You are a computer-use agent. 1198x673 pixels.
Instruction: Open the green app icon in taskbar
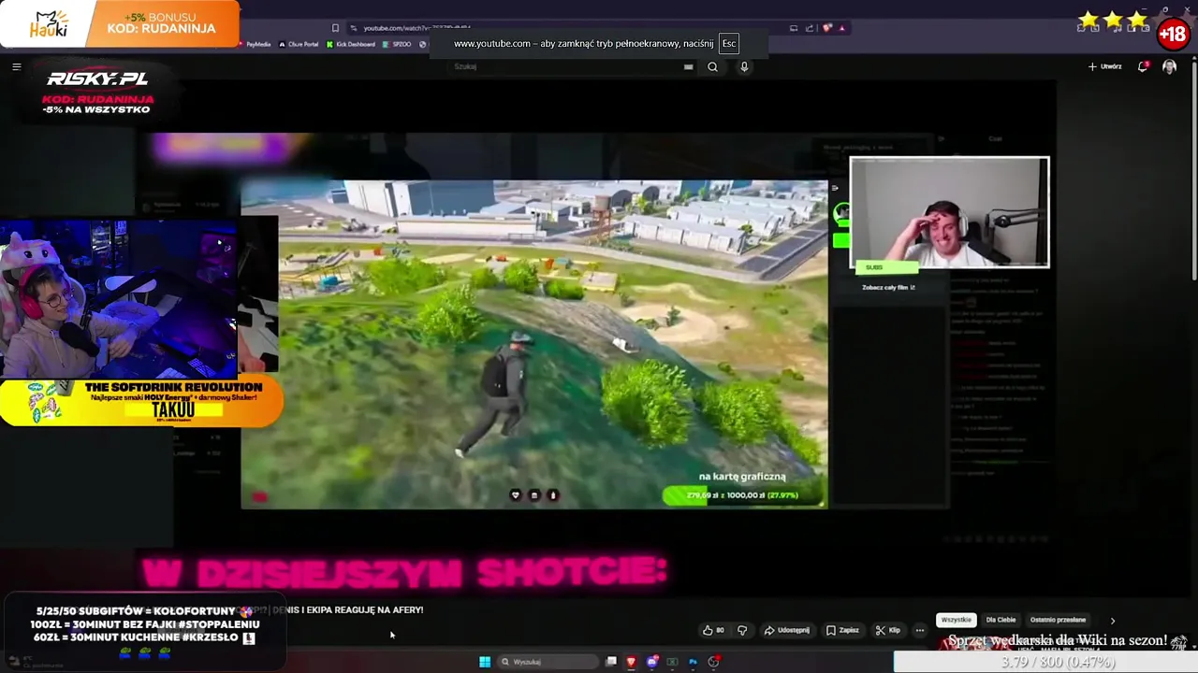coord(672,662)
